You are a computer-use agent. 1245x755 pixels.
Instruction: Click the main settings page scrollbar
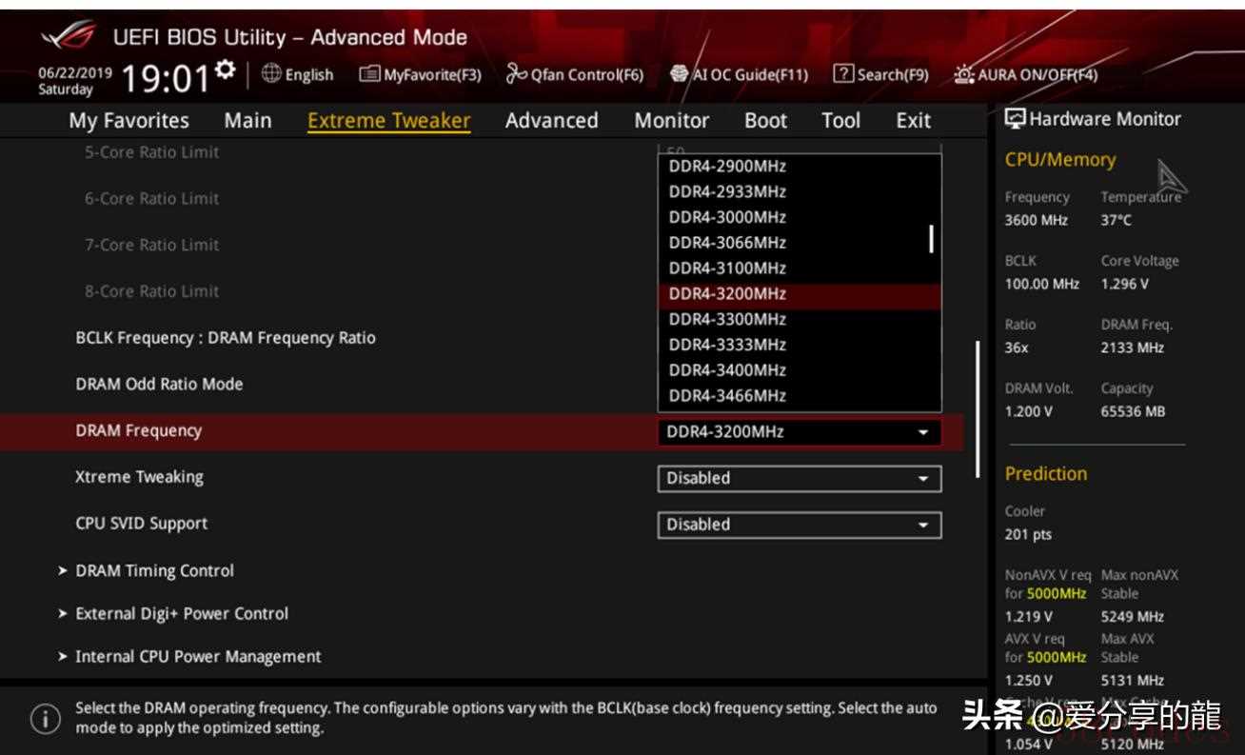click(977, 409)
